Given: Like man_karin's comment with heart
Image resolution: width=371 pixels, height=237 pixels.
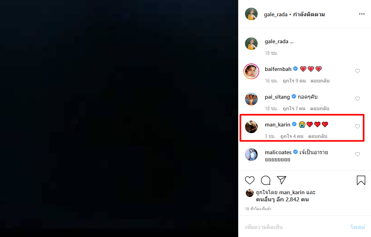Looking at the screenshot, I should (x=357, y=126).
